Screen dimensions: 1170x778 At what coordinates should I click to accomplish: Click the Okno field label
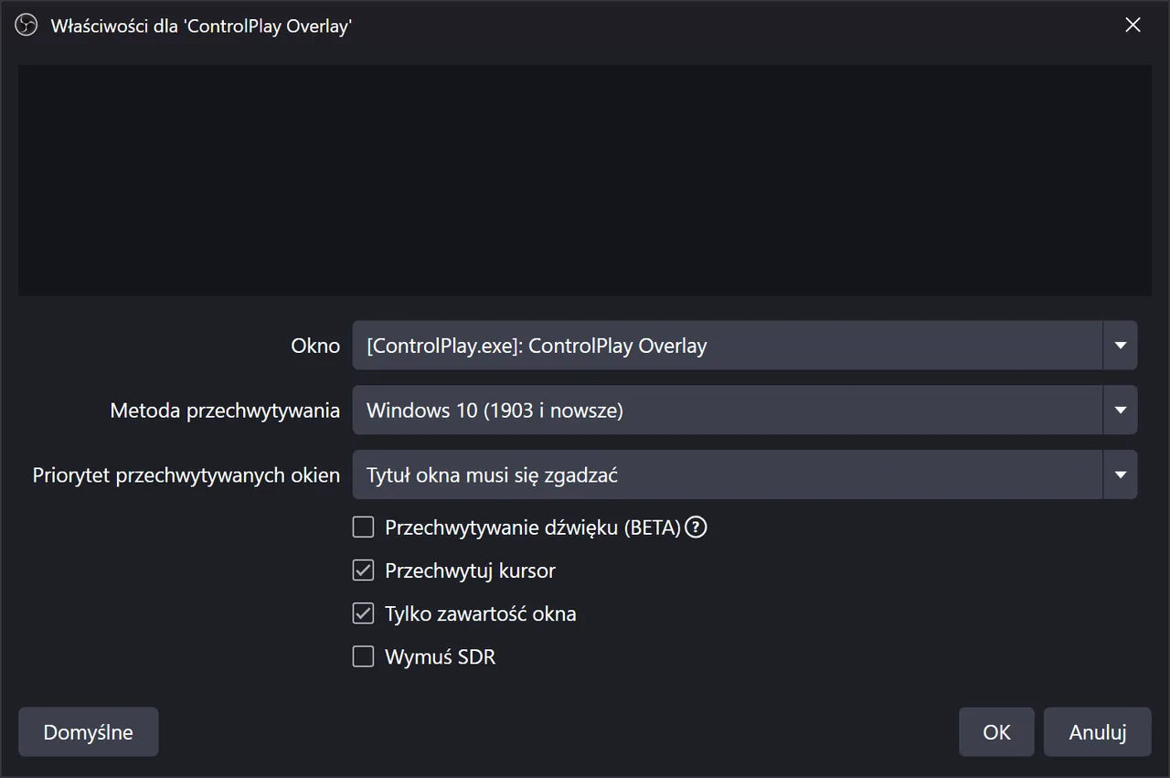click(315, 346)
